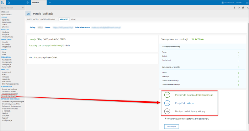Click the Usuń witrynę button
Viewport: 249px width, 131px height.
pyautogui.click(x=171, y=127)
